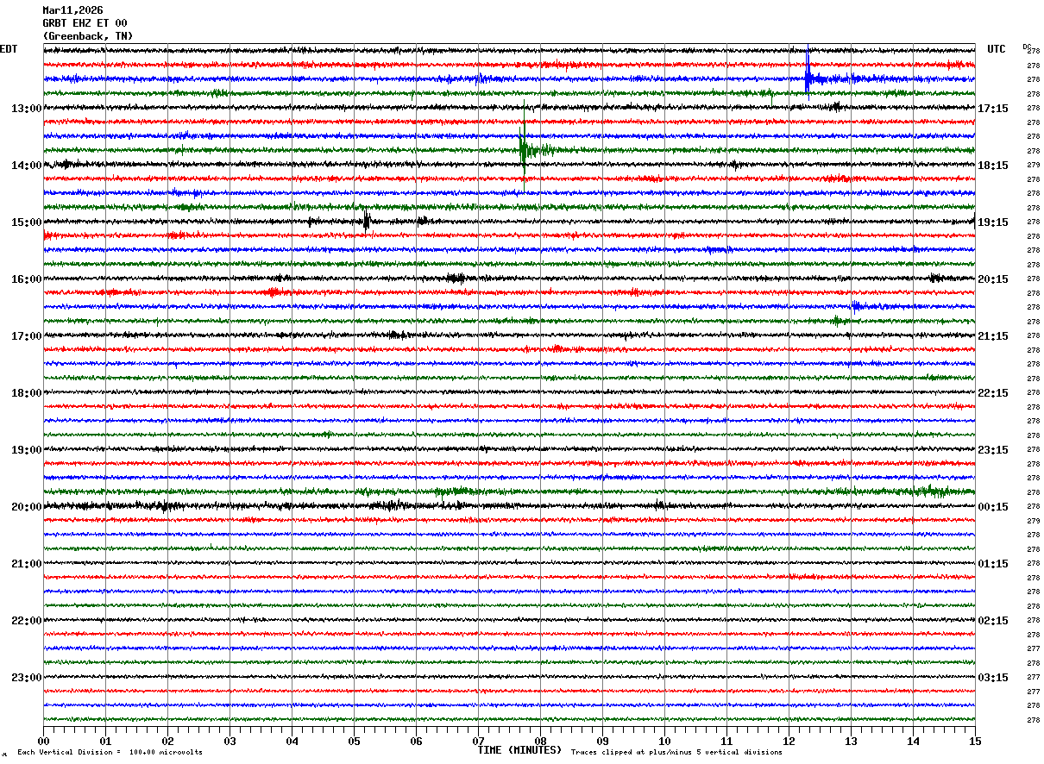Click the date label Mar11,2026
Image resolution: width=1044 pixels, height=764 pixels.
72,10
